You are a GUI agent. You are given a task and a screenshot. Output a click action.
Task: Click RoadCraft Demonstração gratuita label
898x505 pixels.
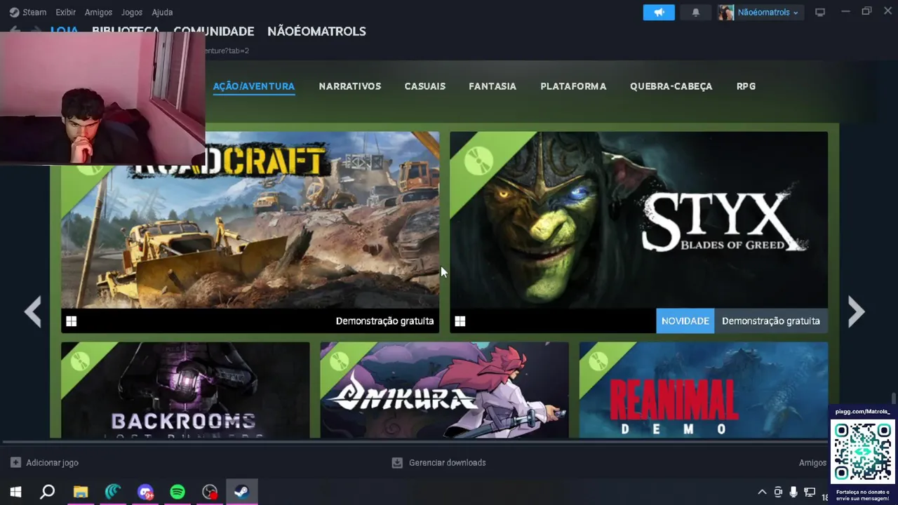(384, 321)
